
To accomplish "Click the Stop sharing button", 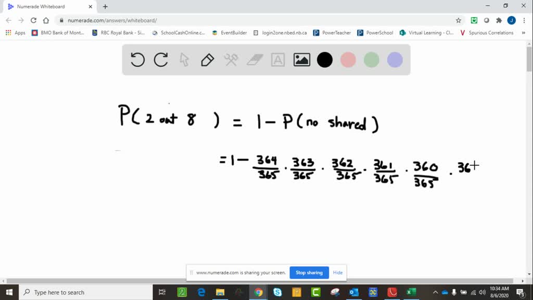I will [x=309, y=272].
